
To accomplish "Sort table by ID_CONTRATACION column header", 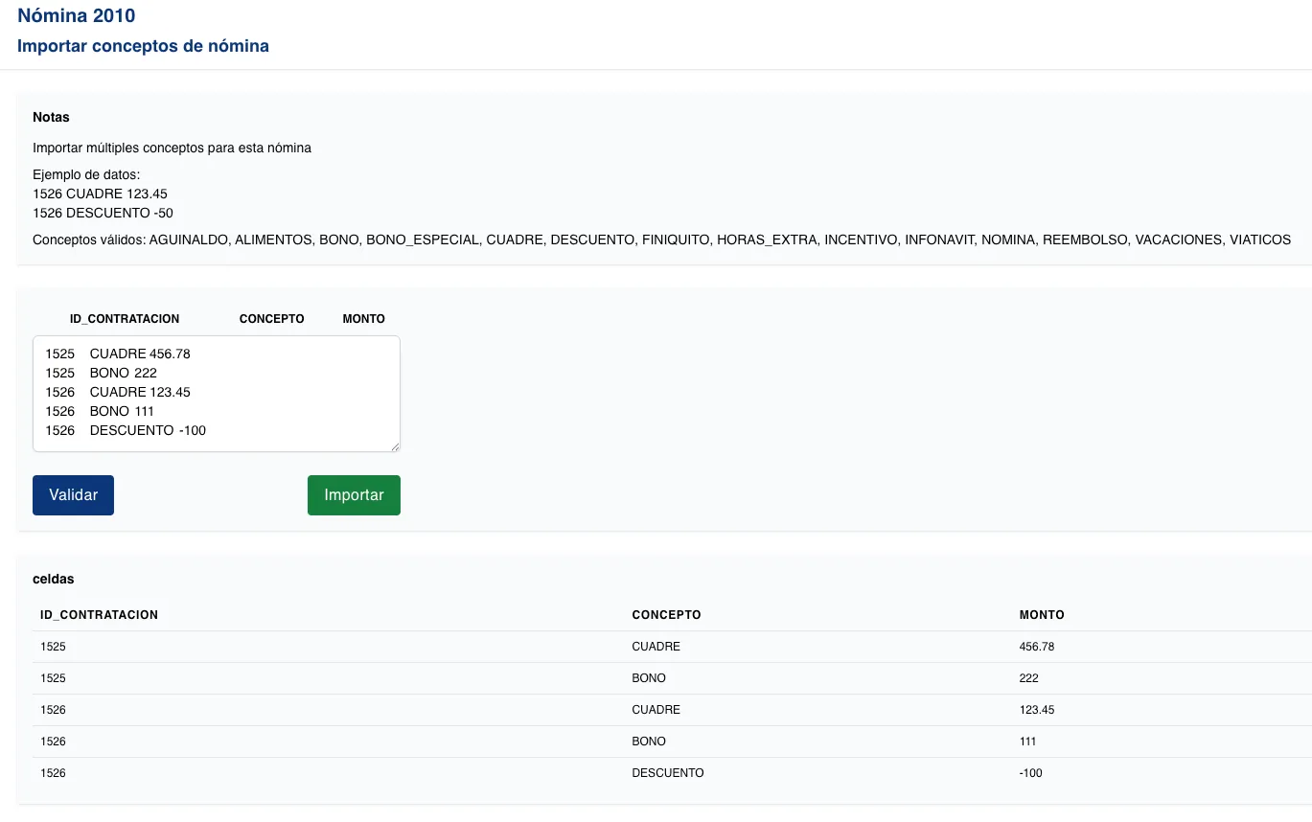I will pos(99,615).
